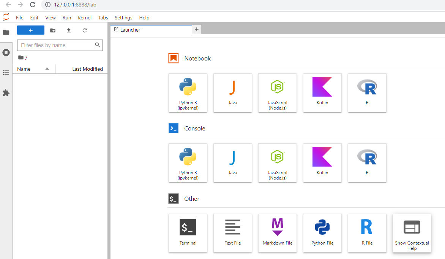
Task: Open the Extension Manager puzzle icon
Action: pyautogui.click(x=6, y=93)
